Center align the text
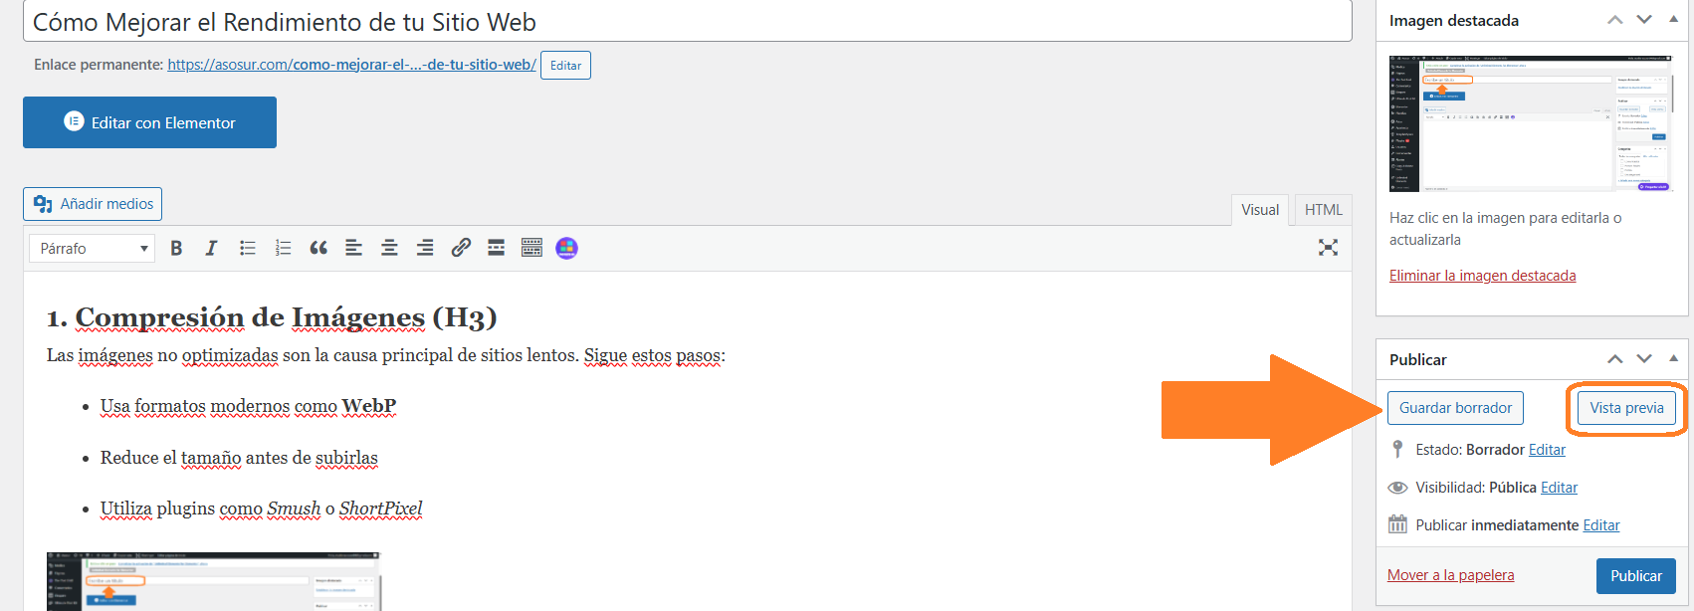The height and width of the screenshot is (611, 1694). (x=389, y=249)
